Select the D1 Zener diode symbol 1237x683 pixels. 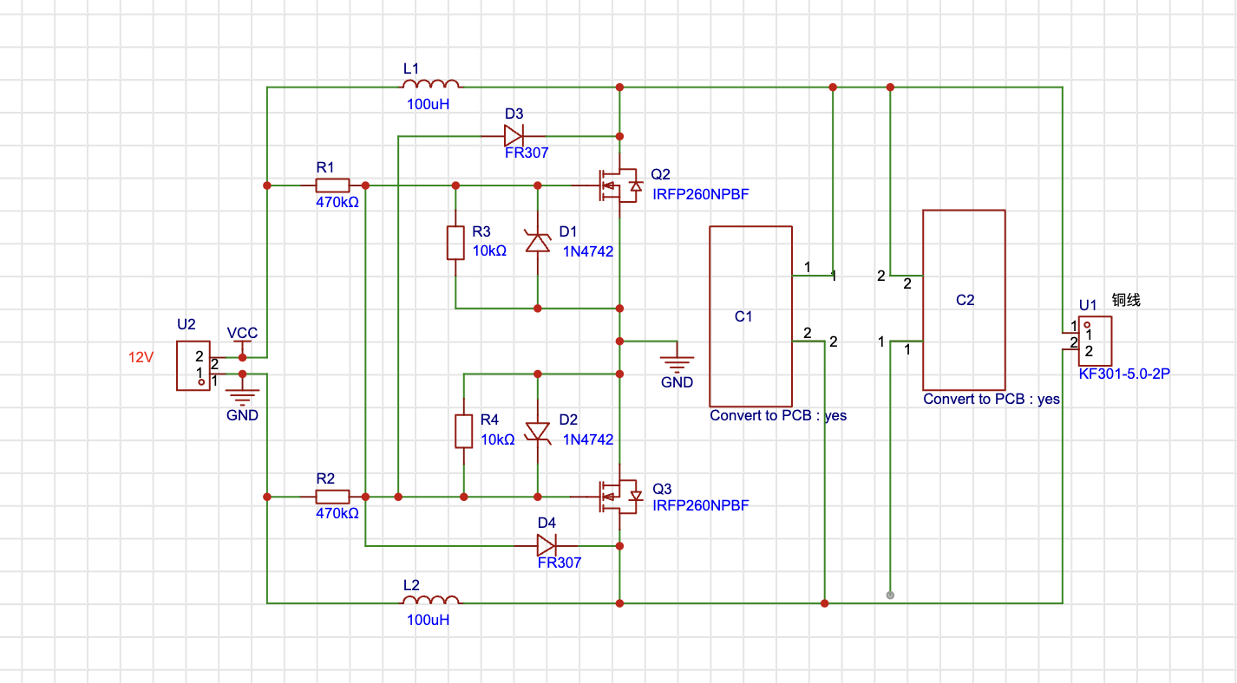(x=538, y=242)
